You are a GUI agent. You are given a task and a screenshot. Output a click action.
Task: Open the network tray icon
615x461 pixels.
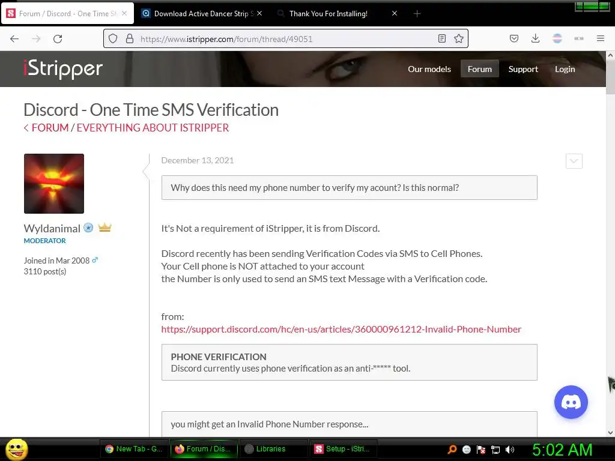coord(495,450)
